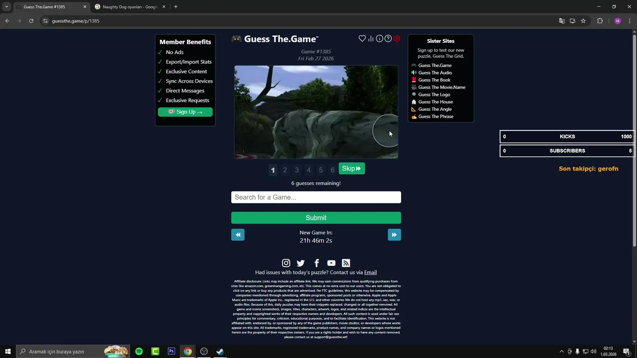Open the Windows Start menu
Viewport: 637px width, 358px height.
(x=8, y=352)
